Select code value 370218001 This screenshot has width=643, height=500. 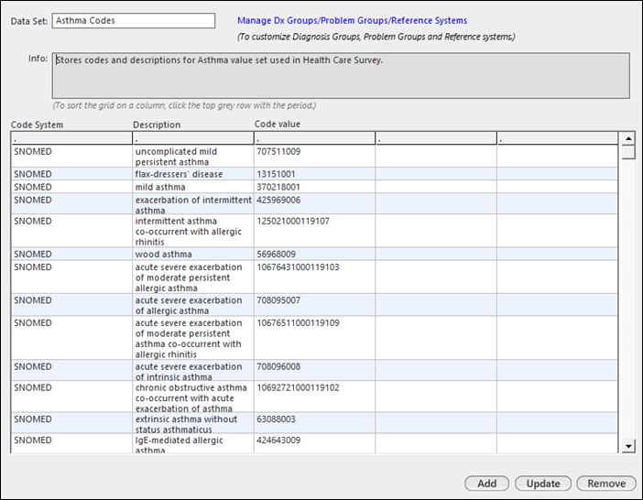pyautogui.click(x=314, y=188)
